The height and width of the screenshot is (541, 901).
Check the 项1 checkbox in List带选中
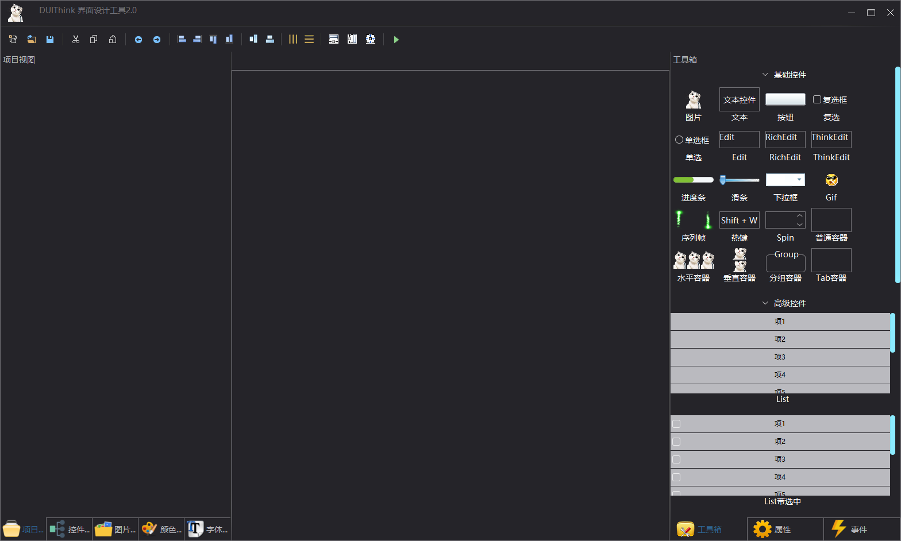[676, 424]
